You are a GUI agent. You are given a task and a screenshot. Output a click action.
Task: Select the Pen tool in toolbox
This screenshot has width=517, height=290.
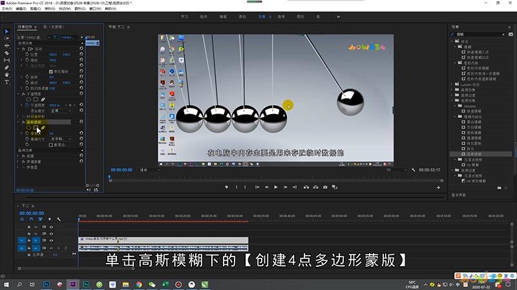tap(6, 68)
